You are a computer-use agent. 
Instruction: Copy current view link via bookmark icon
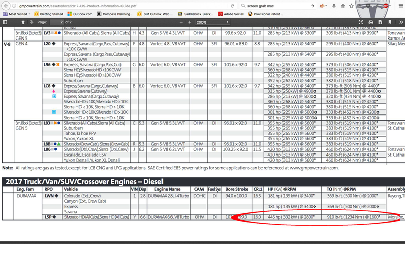click(390, 22)
